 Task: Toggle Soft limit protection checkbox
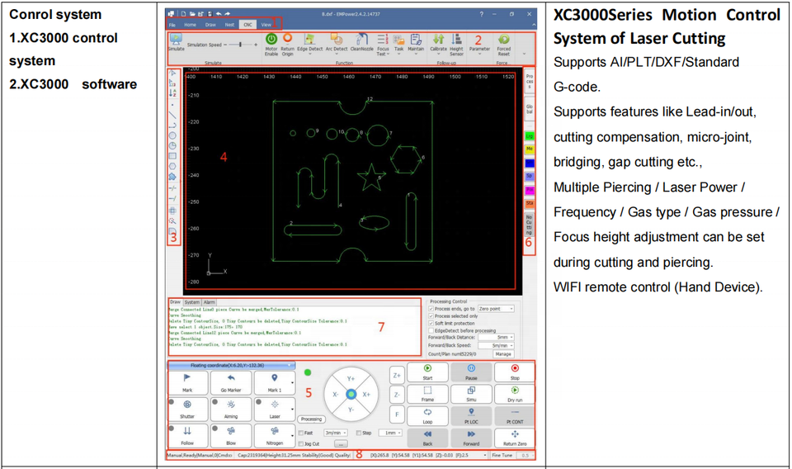(431, 324)
